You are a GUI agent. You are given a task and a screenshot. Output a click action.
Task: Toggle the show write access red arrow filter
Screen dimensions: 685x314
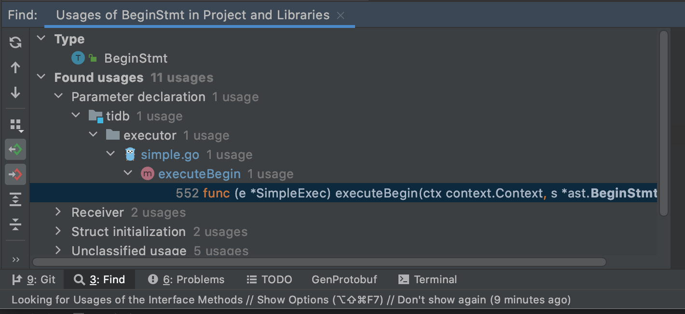[15, 174]
